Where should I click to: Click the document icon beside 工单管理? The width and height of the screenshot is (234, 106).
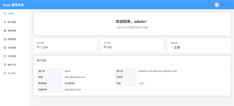click(5, 48)
